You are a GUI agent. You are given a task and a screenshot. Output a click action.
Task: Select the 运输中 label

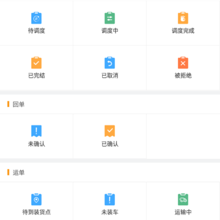[x=183, y=212]
